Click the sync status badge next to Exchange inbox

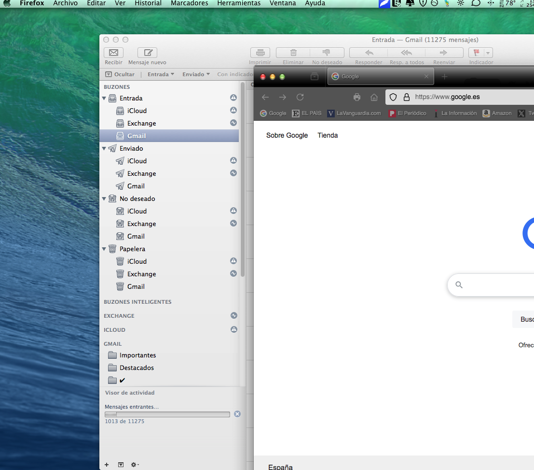233,123
